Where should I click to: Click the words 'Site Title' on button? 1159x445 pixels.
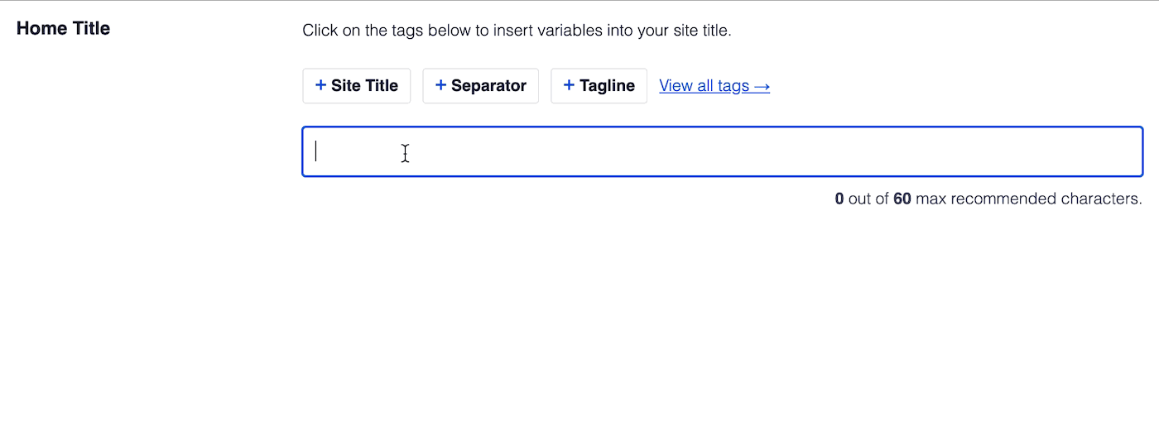[x=364, y=85]
